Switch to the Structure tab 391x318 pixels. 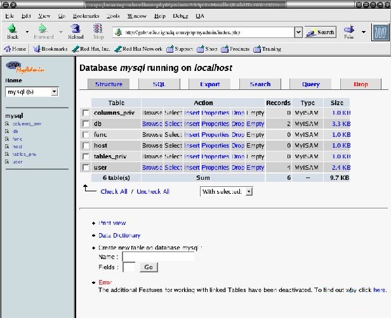[109, 84]
